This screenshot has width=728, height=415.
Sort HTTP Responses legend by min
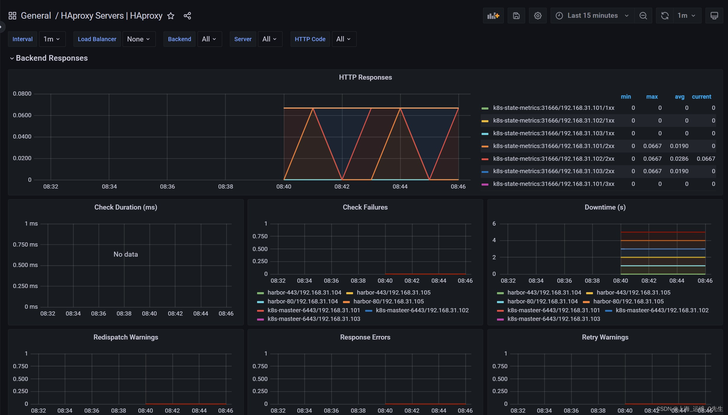click(626, 97)
